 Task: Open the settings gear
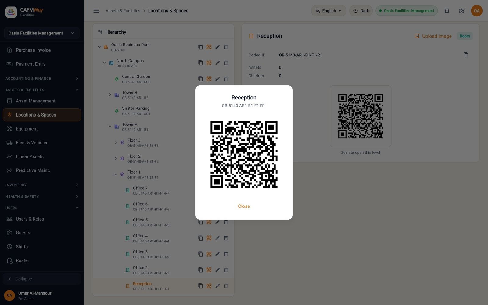[461, 11]
